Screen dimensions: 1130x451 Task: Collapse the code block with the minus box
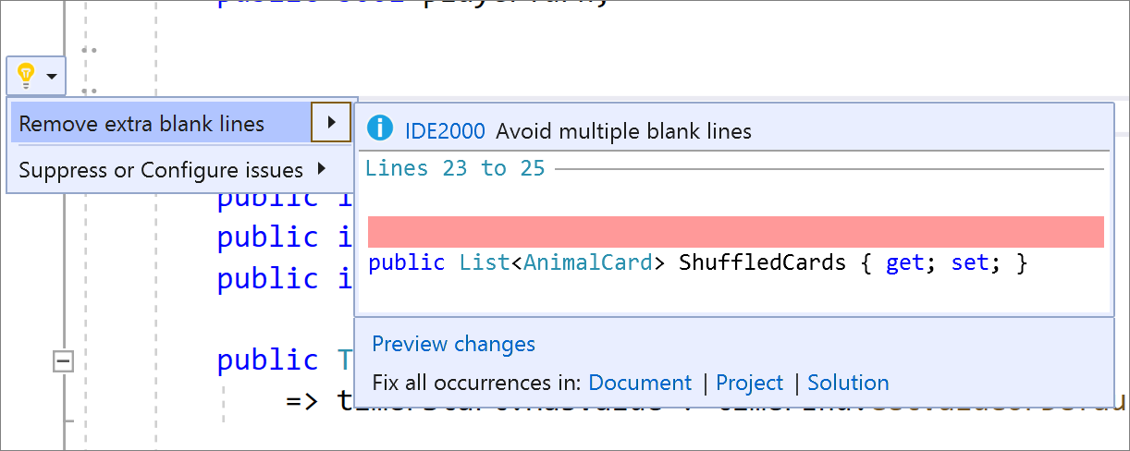(x=63, y=362)
